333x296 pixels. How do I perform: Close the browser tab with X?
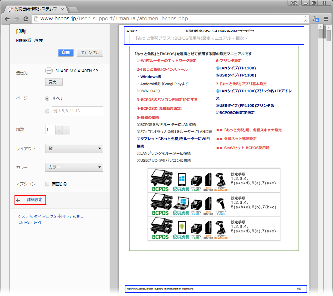coord(63,10)
